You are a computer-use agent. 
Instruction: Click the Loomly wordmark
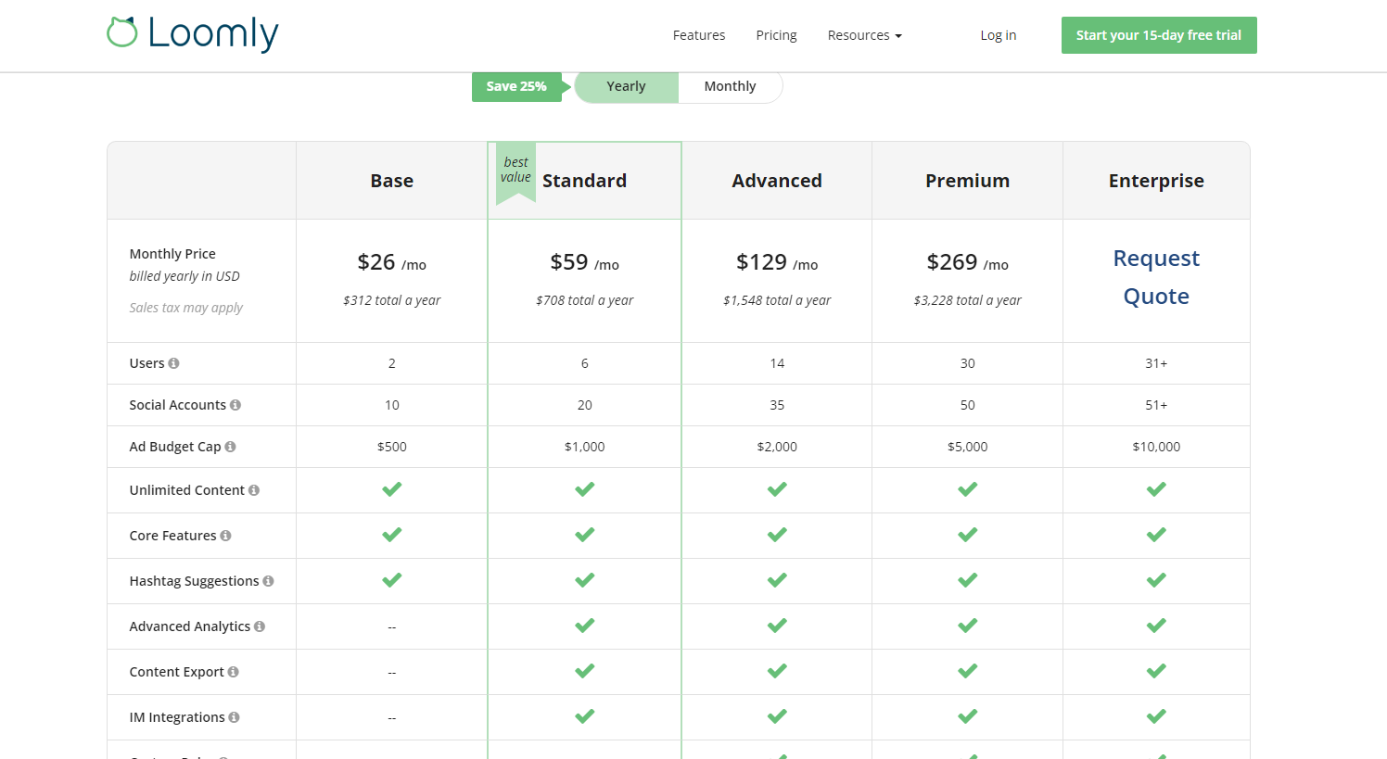(213, 34)
